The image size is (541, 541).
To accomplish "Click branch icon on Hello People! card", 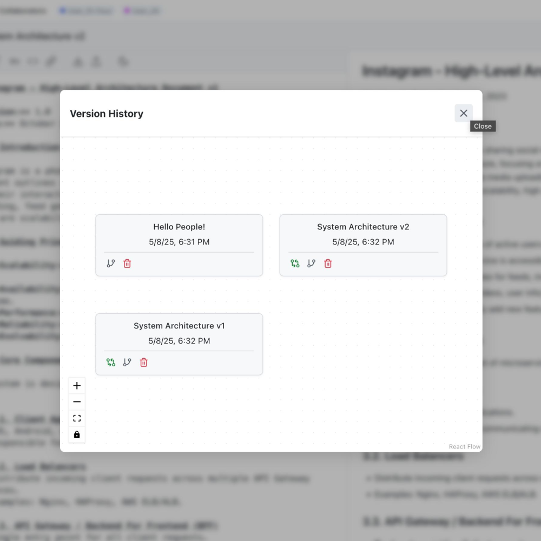I will coord(111,263).
